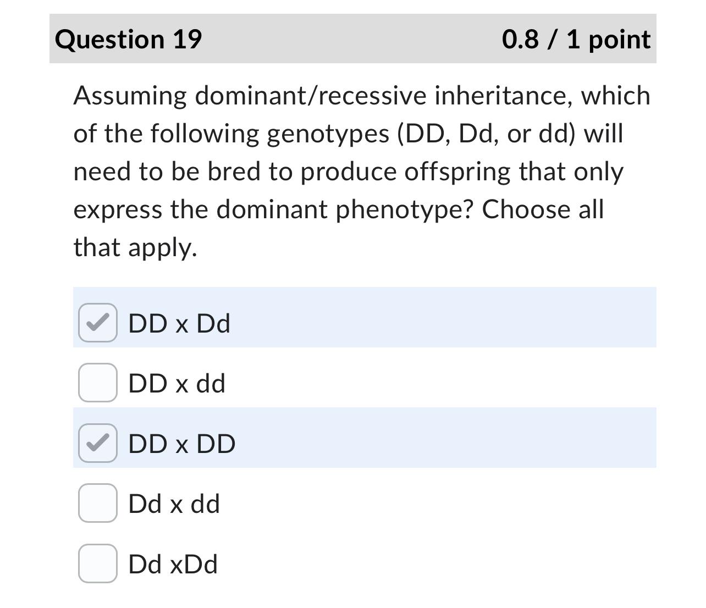Click the DD x Dd answer label text
706x608 pixels.
pyautogui.click(x=179, y=323)
